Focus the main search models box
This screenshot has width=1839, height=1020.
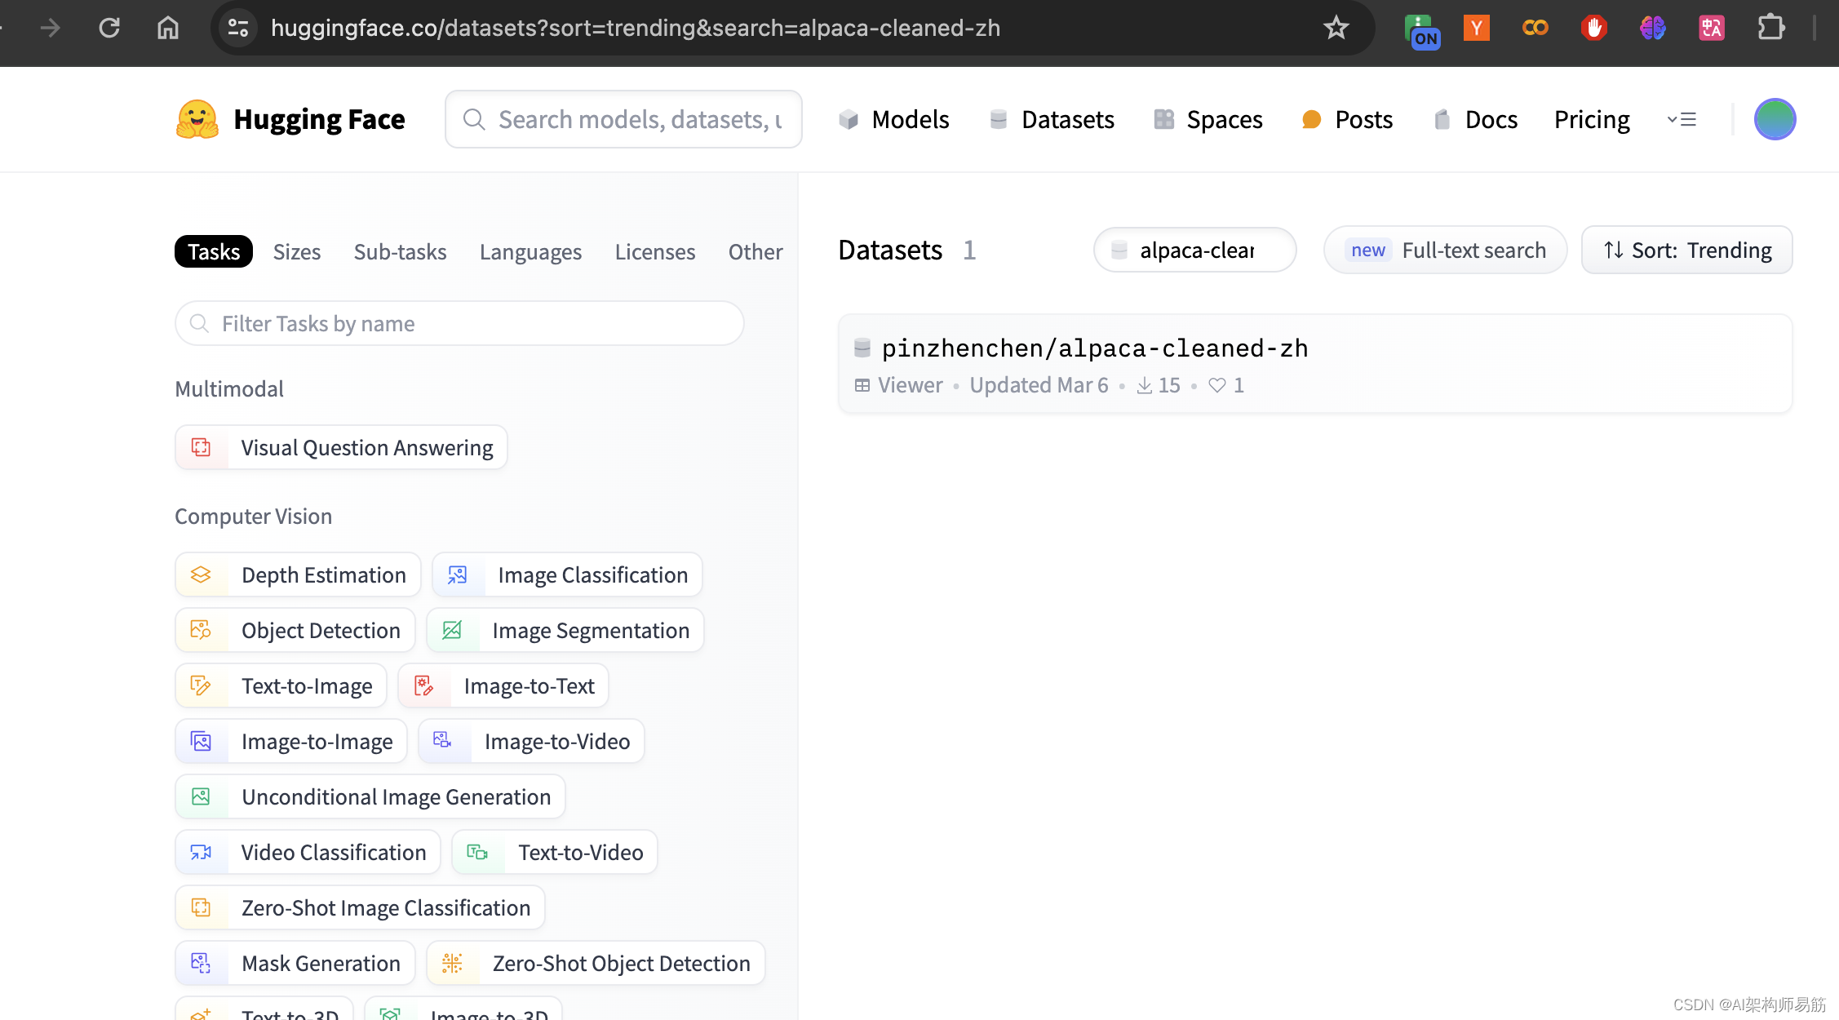(623, 119)
